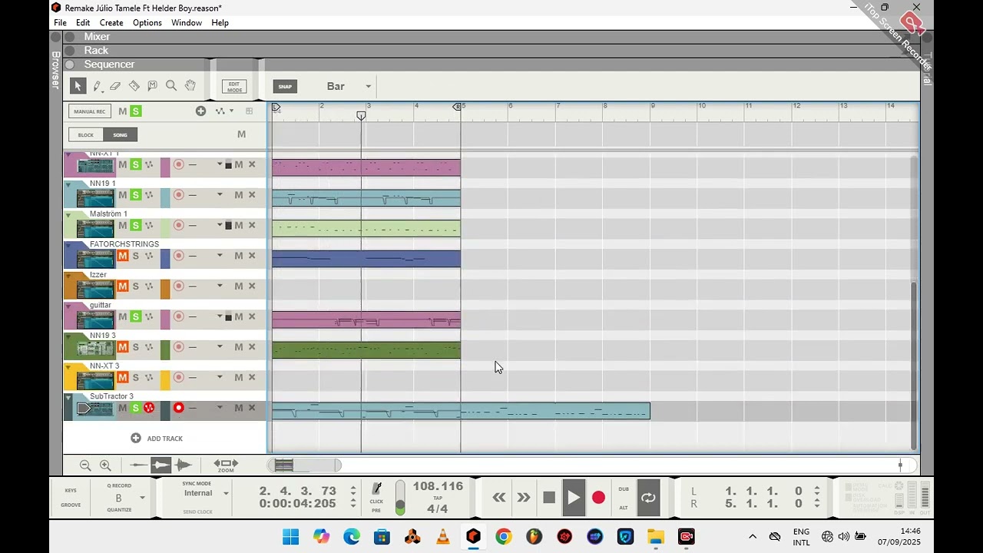Select the Razor tool
The image size is (983, 553).
click(x=134, y=86)
